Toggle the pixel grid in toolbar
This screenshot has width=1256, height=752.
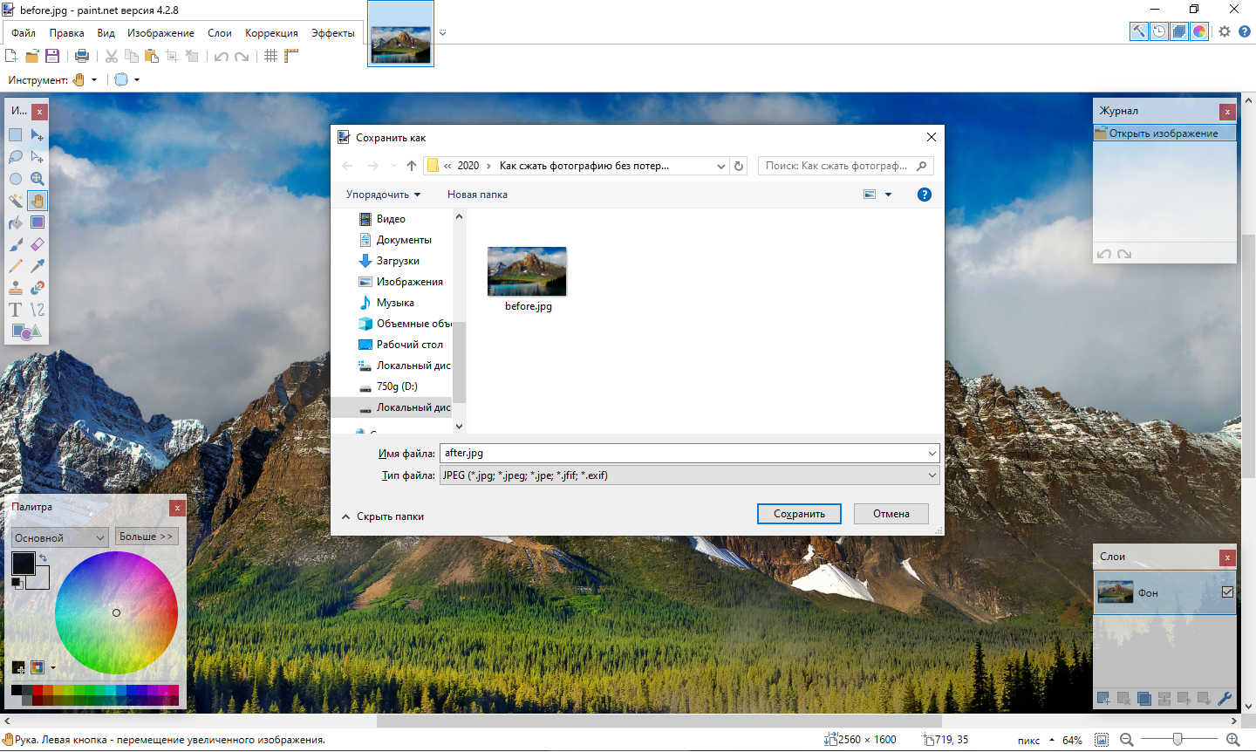coord(270,56)
